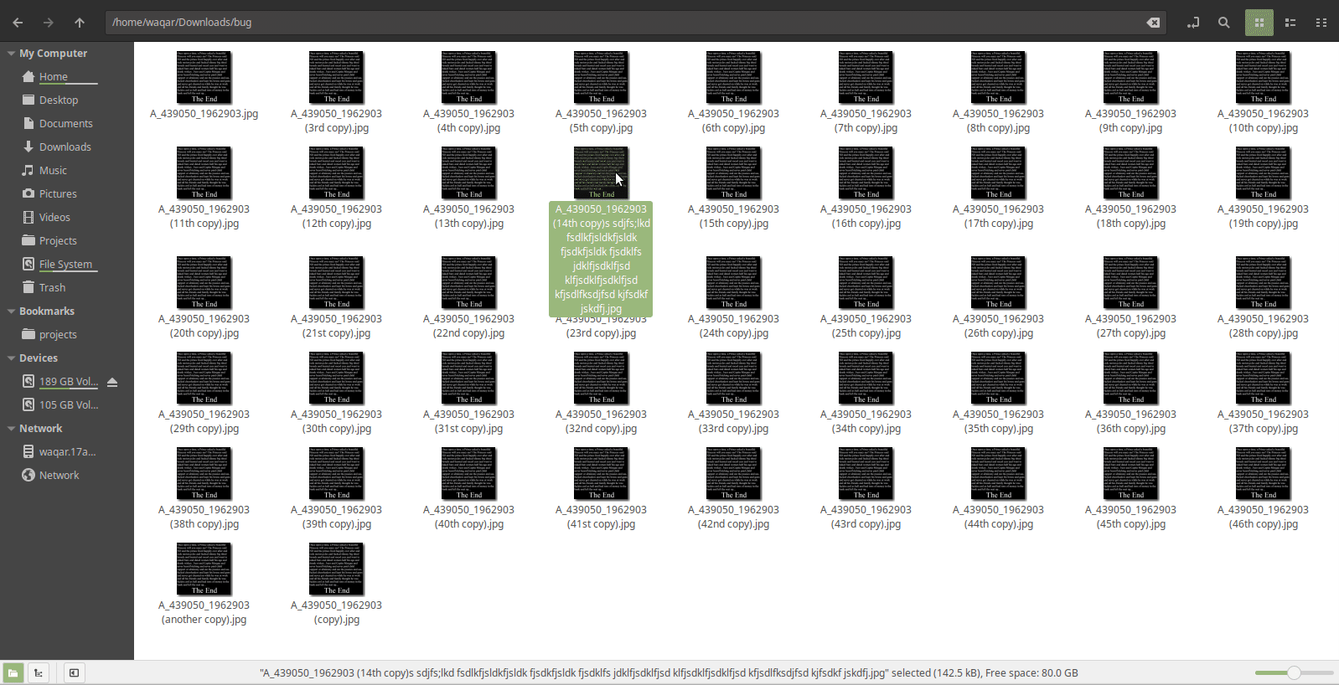
Task: Open Trash in the sidebar
Action: 52,287
